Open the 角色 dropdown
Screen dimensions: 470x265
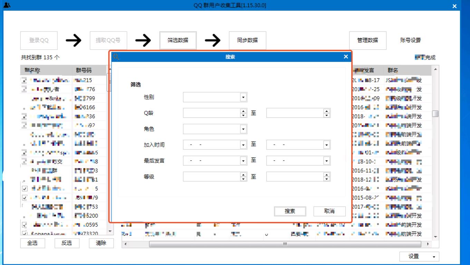click(x=243, y=129)
